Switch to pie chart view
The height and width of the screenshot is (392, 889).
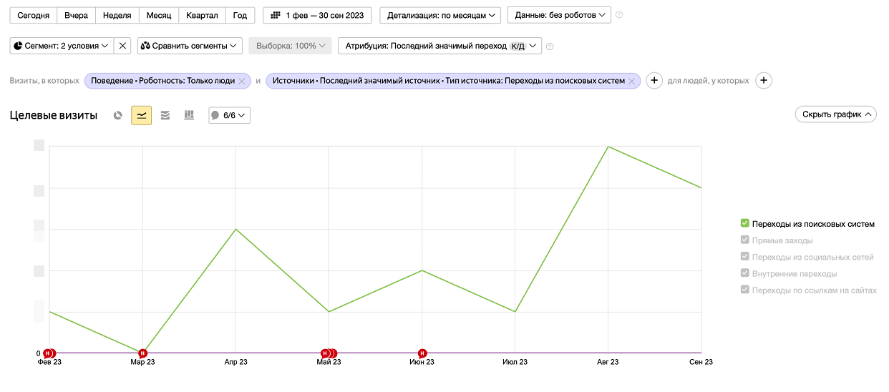tap(118, 115)
